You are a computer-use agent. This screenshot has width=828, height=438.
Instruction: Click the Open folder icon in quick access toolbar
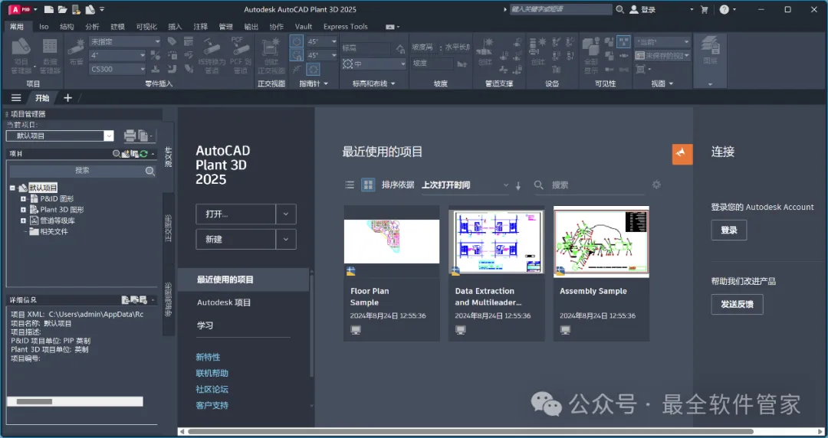62,9
